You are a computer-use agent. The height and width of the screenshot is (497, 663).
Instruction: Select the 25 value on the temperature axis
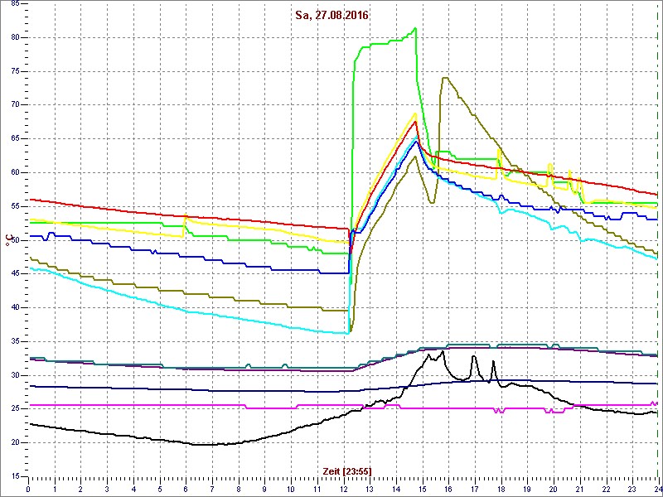(x=14, y=409)
